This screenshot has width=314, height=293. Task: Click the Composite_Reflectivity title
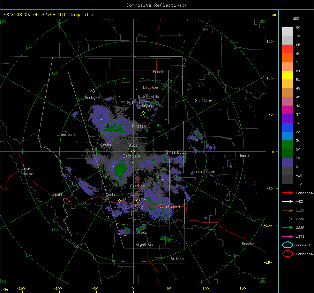[157, 5]
